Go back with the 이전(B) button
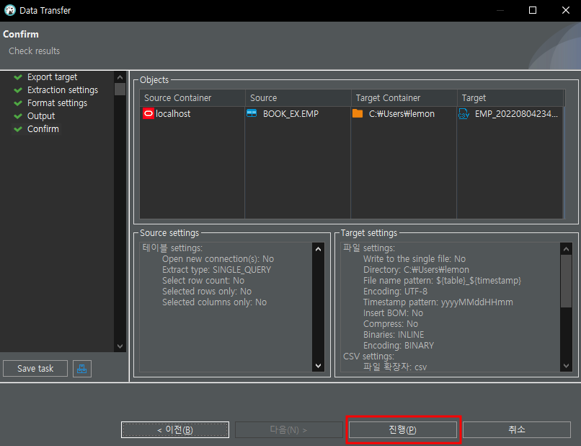The width and height of the screenshot is (581, 446). coord(175,429)
